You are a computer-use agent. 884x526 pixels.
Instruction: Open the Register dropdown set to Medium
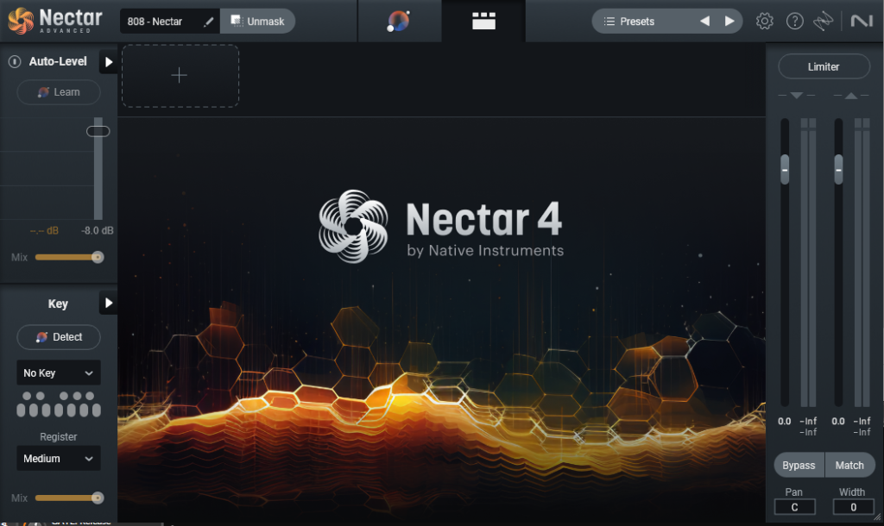point(58,458)
